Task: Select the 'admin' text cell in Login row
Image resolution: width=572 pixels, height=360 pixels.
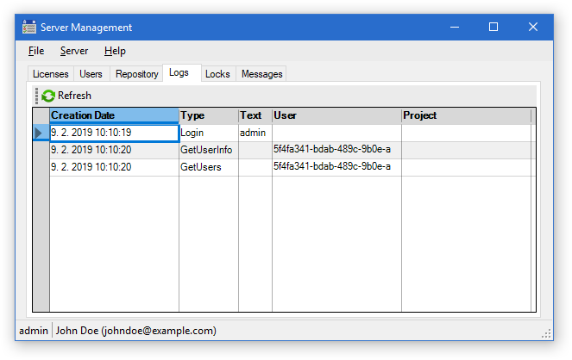Action: click(x=255, y=133)
